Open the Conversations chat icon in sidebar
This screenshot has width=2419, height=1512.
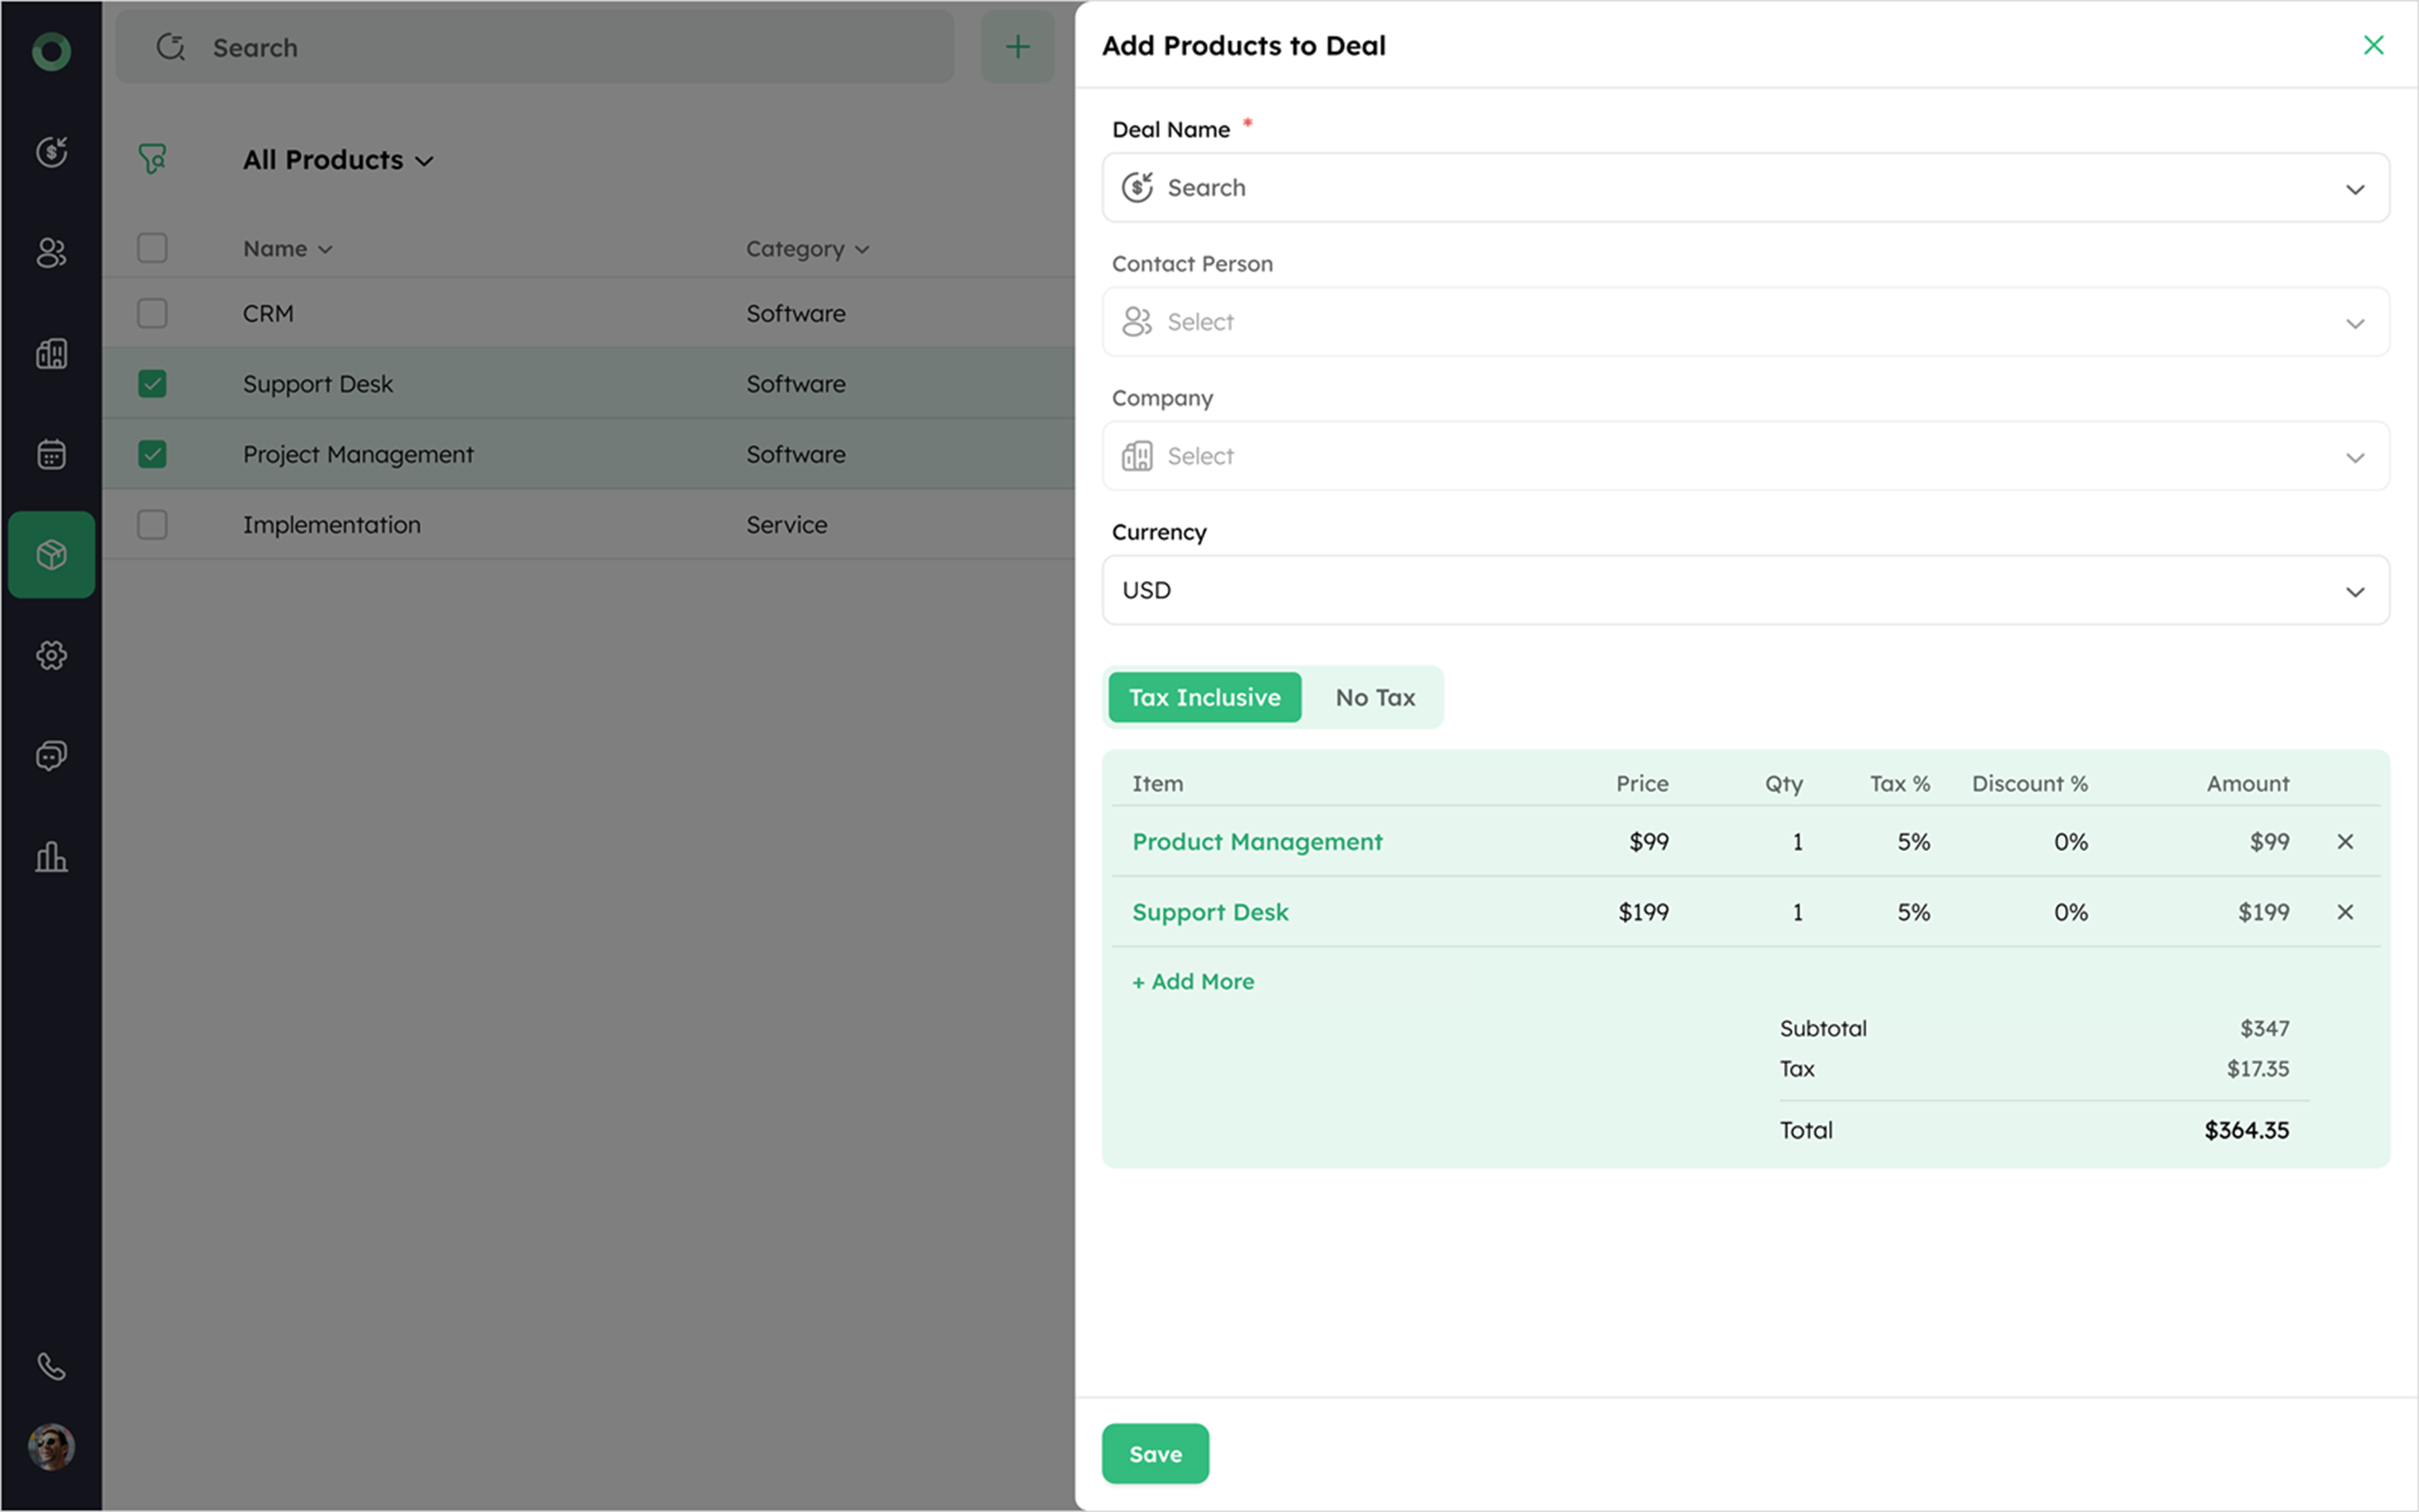[51, 755]
